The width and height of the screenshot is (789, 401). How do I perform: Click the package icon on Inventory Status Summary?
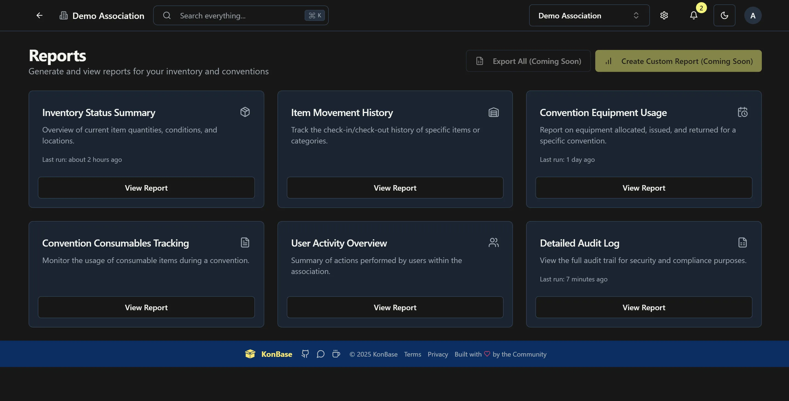point(245,112)
